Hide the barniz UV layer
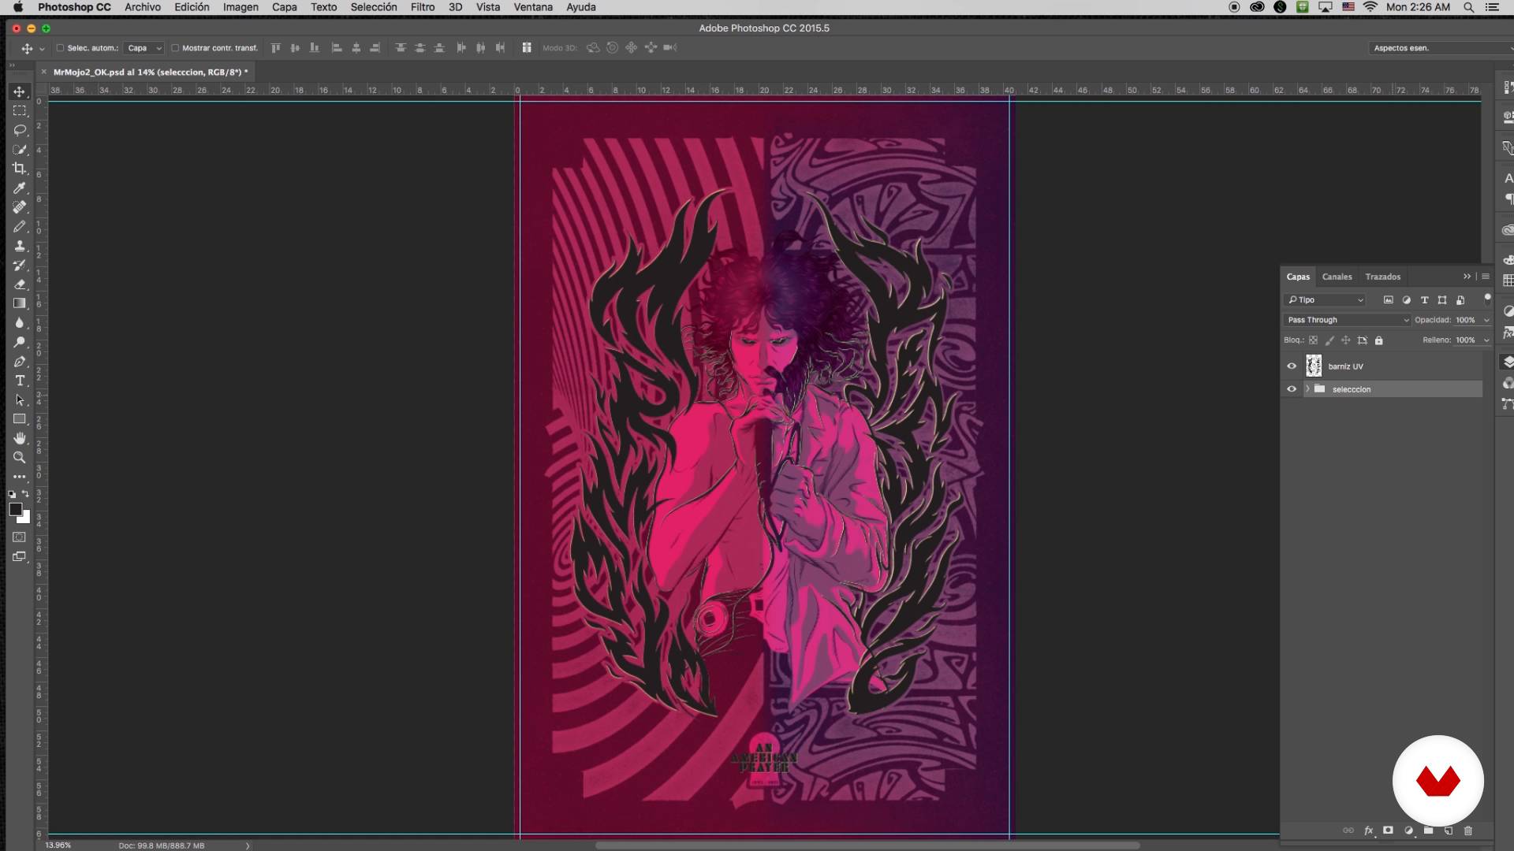1514x851 pixels. [x=1292, y=366]
